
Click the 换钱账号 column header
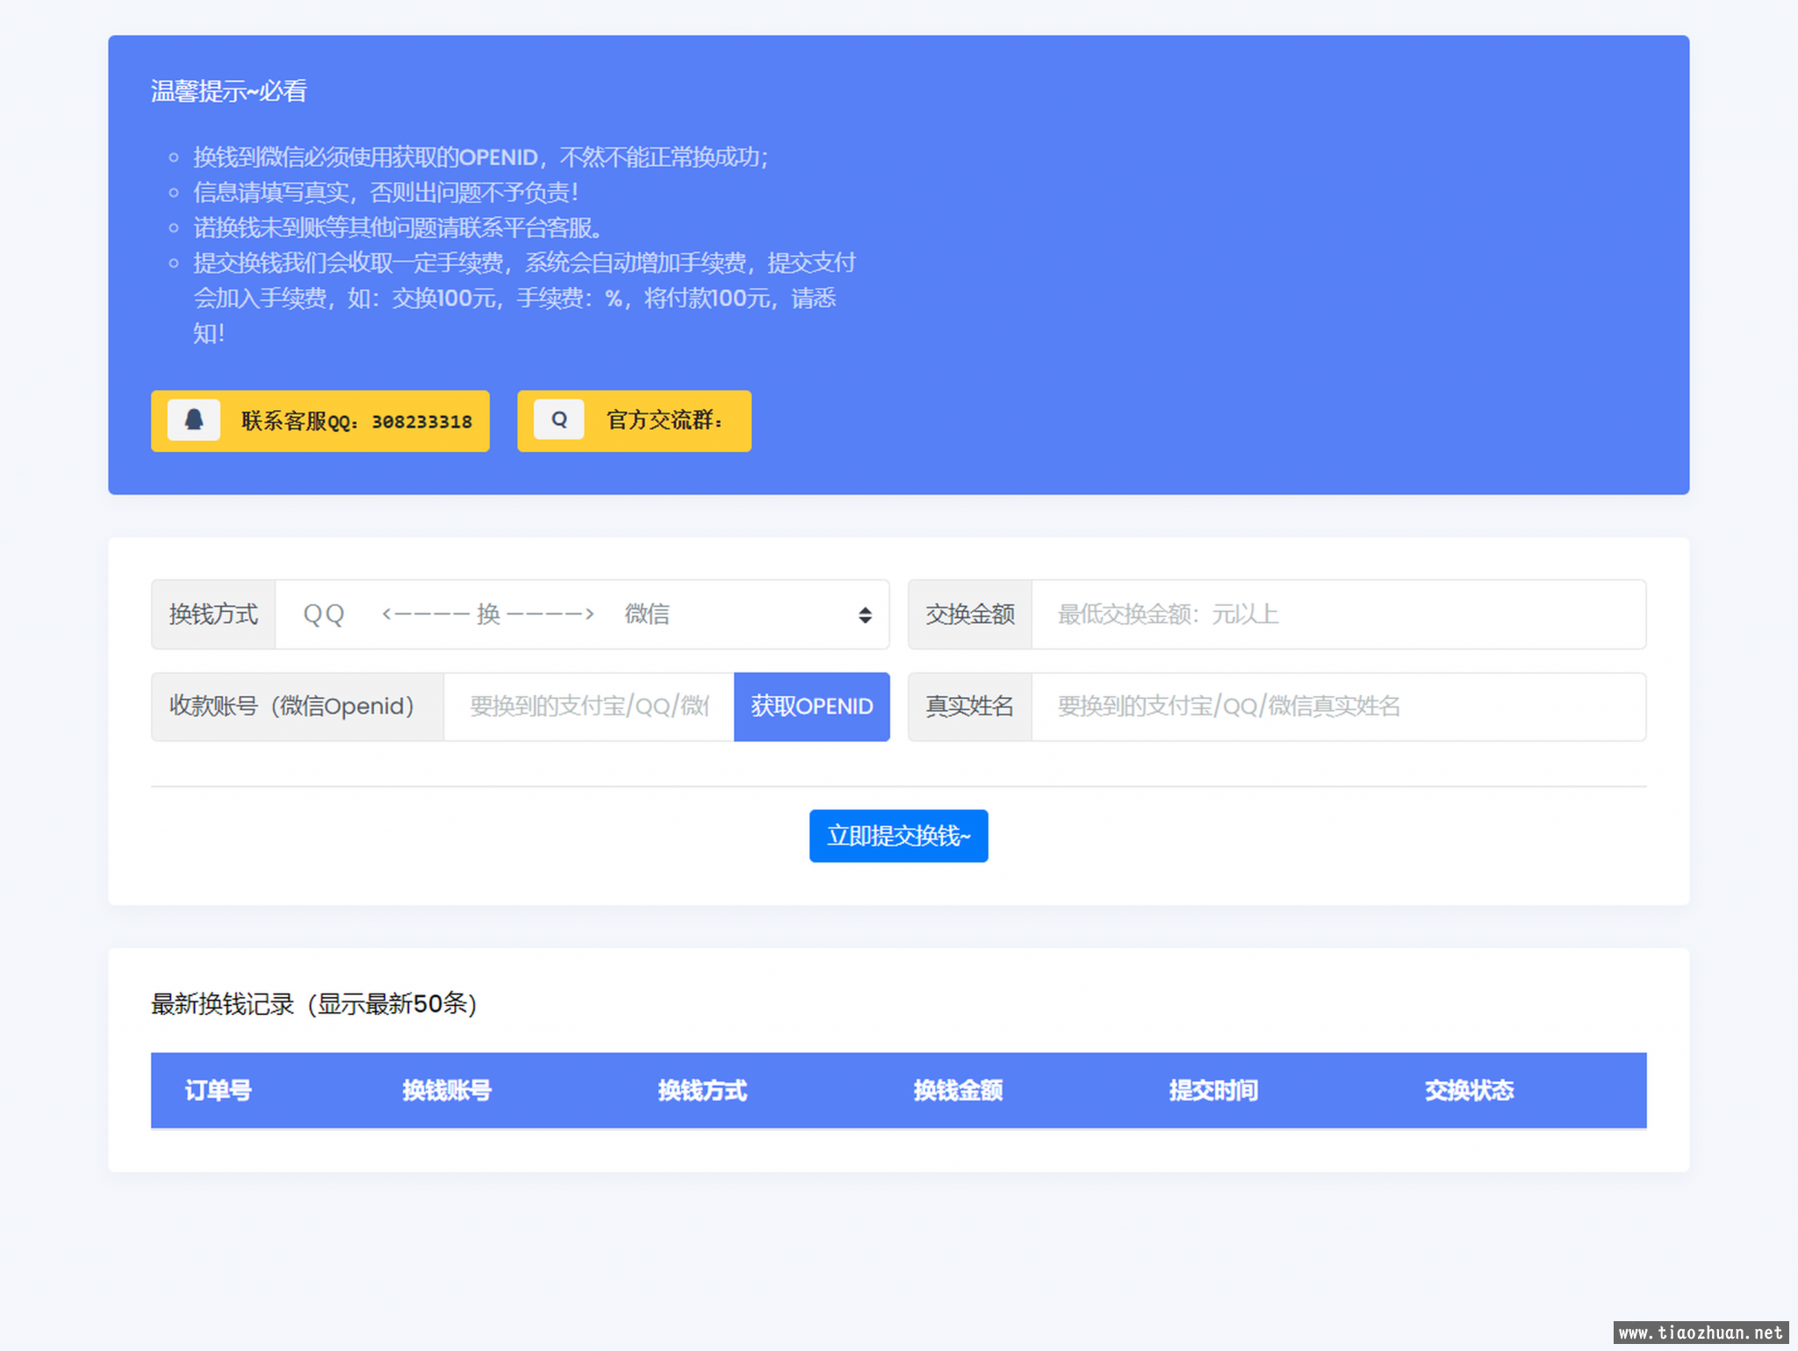click(x=447, y=1090)
